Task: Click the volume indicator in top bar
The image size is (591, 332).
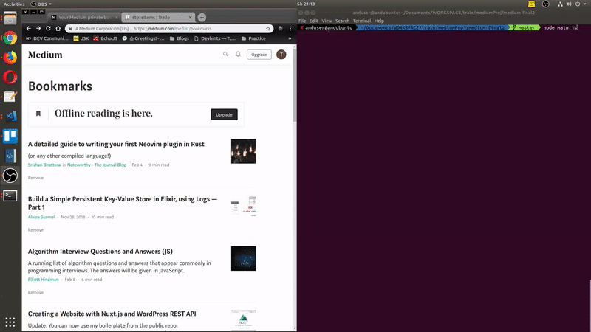Action: tap(569, 4)
